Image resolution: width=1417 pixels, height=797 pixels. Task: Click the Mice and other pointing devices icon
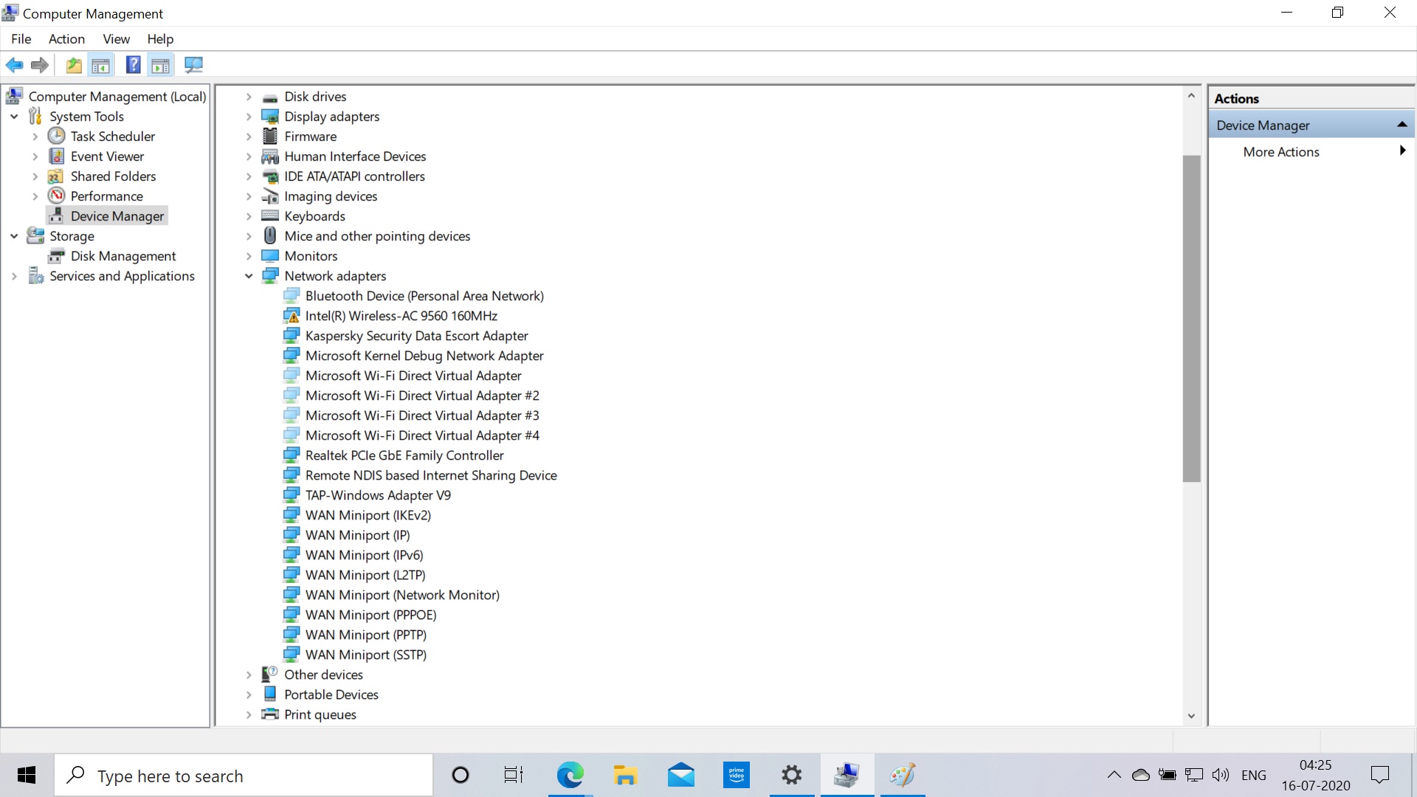(x=270, y=235)
